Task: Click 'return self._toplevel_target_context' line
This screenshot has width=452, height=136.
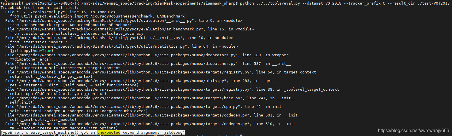Action: pos(51,76)
